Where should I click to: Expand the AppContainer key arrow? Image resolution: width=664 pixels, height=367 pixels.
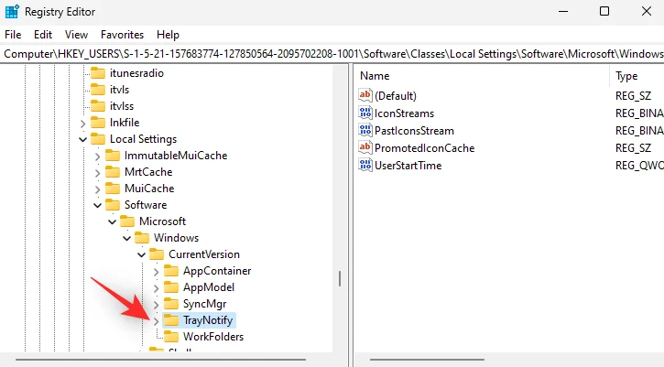tap(157, 271)
